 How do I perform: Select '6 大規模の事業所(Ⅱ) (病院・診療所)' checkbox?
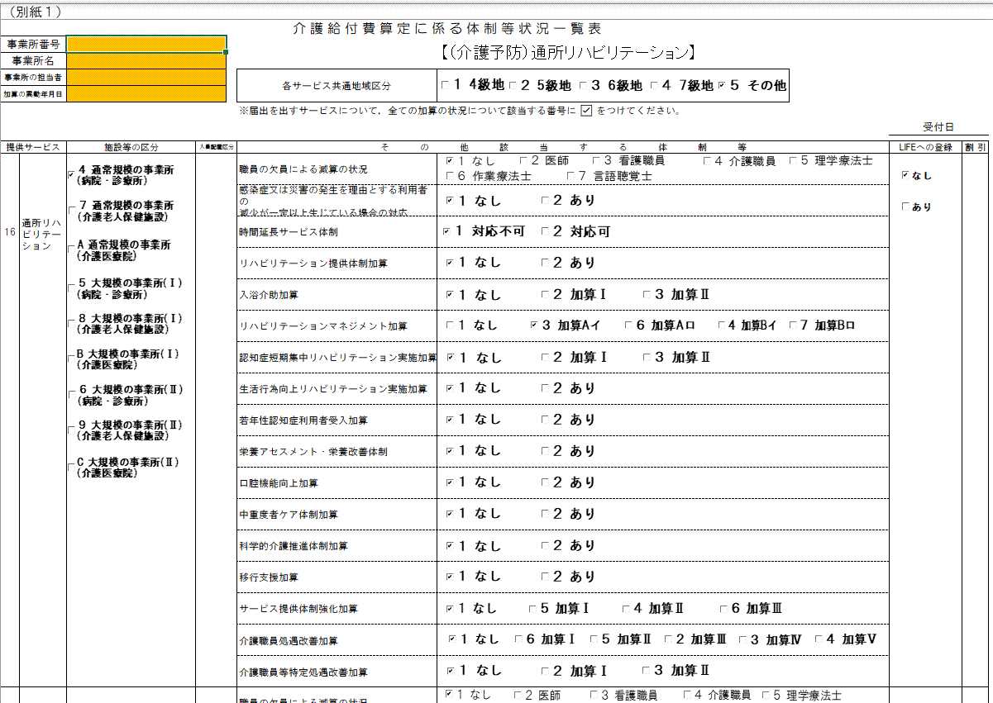[71, 395]
